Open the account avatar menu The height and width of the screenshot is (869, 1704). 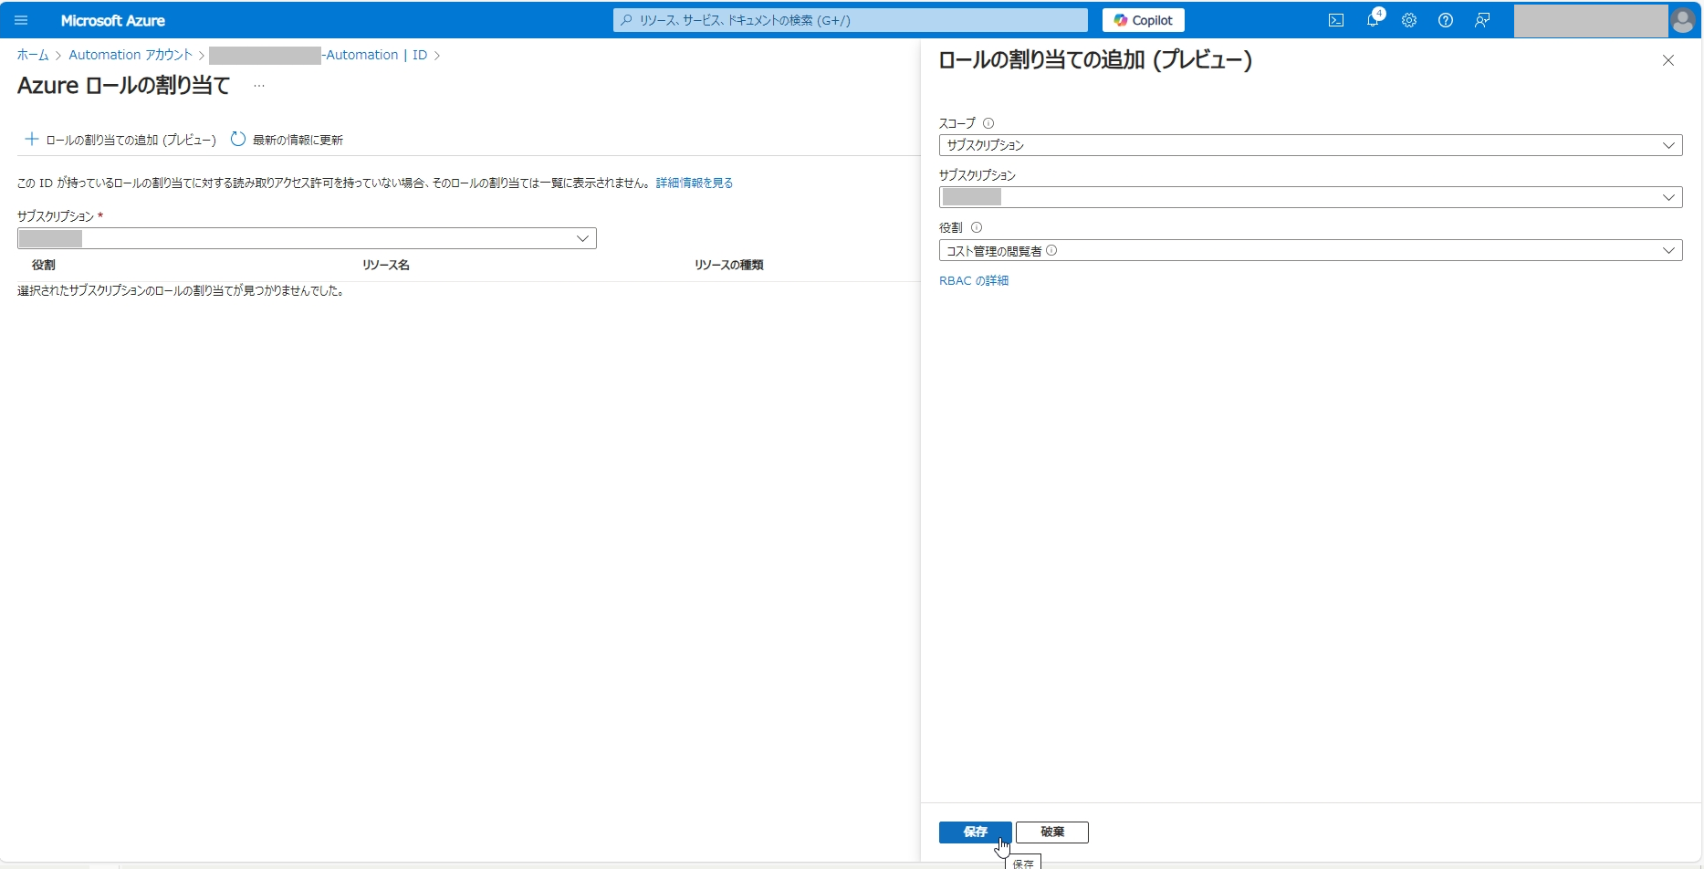point(1683,20)
